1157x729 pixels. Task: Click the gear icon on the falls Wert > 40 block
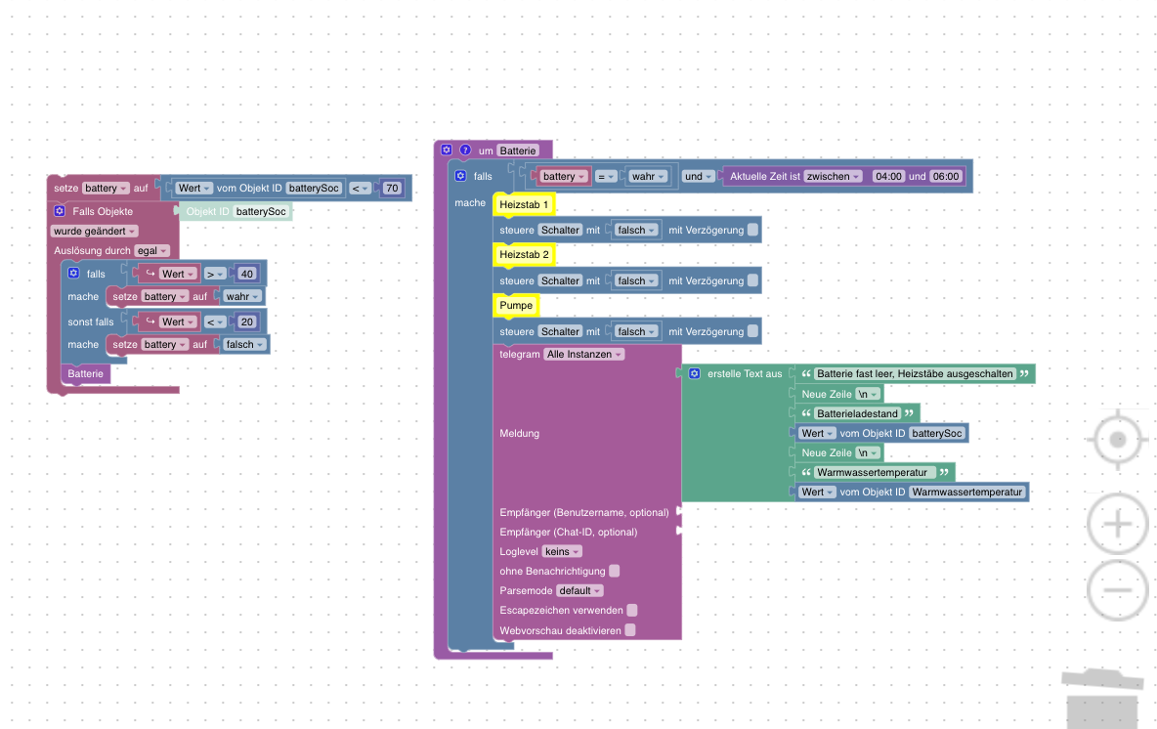[x=74, y=273]
